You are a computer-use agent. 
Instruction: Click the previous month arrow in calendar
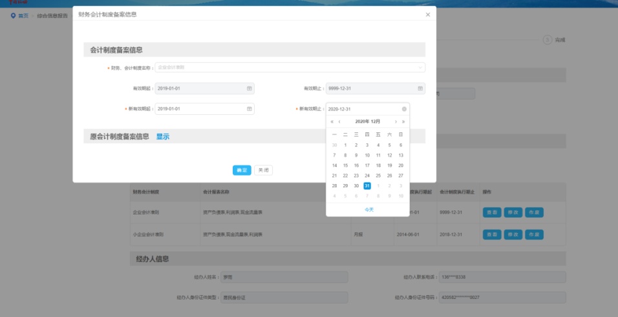339,121
